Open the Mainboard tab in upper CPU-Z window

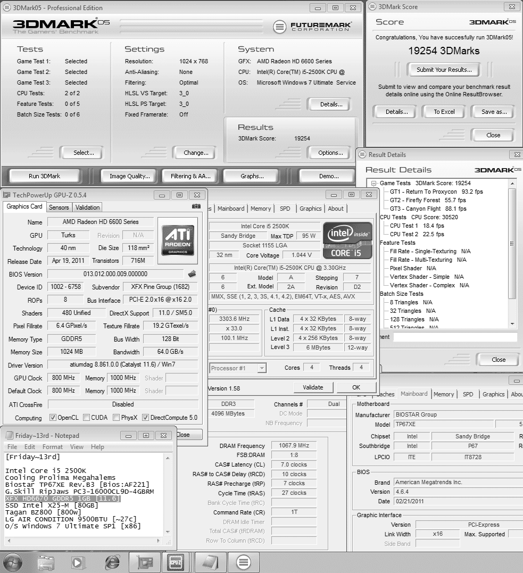[x=230, y=209]
